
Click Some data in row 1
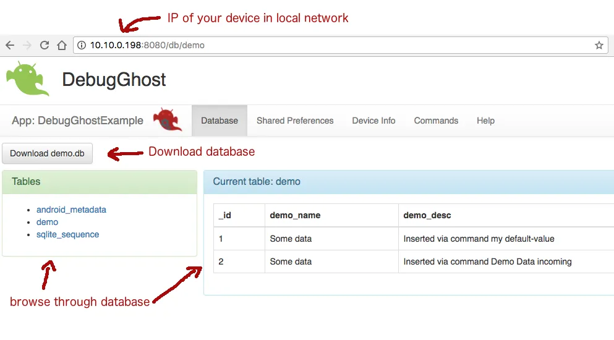tap(331, 239)
